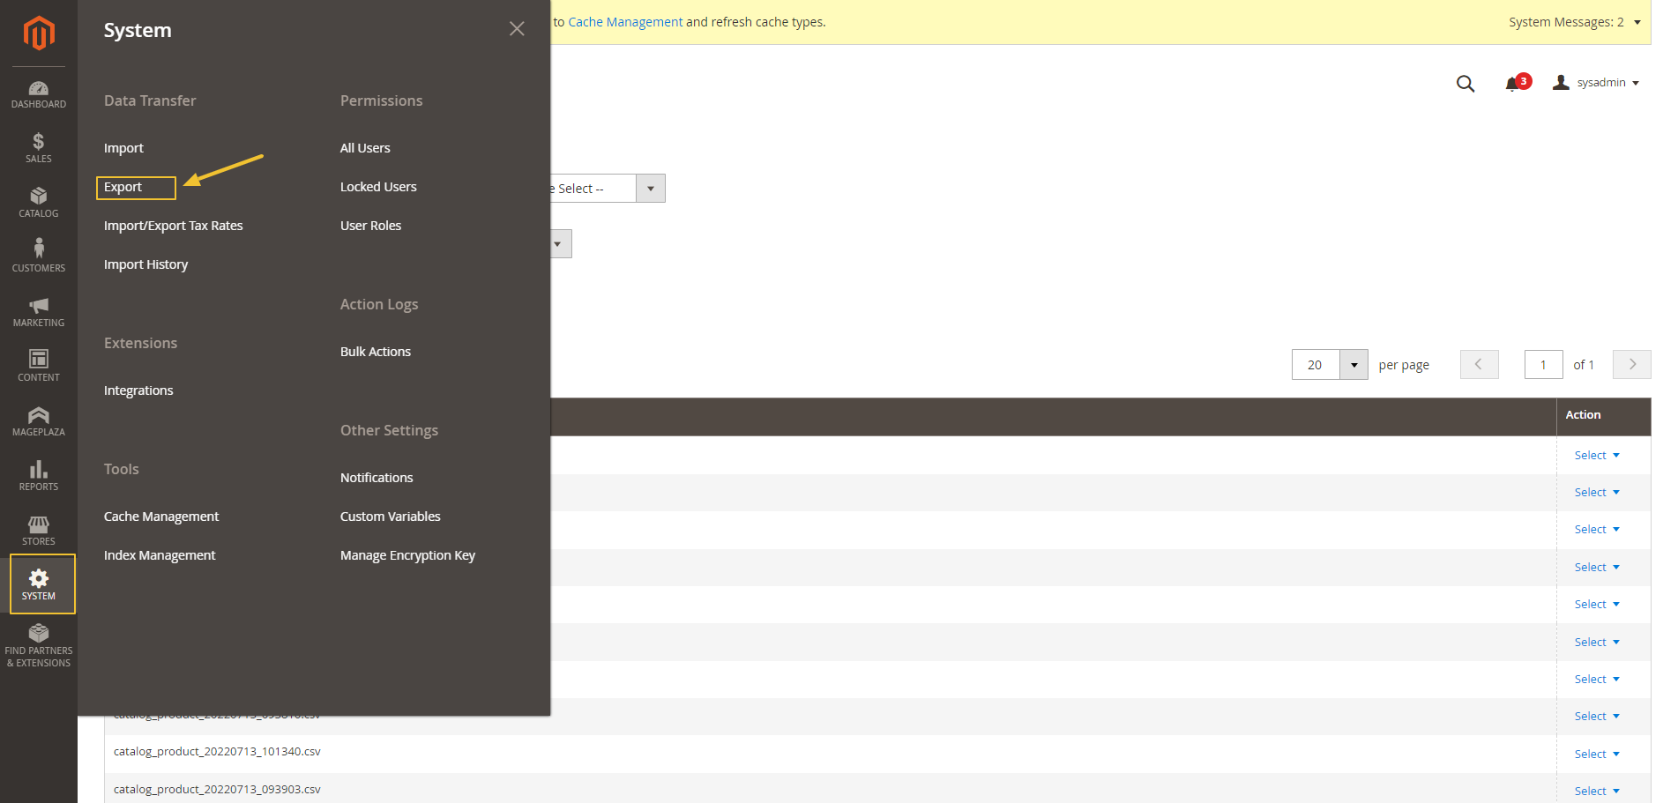
Task: Select Export in Data Transfer
Action: tap(123, 187)
